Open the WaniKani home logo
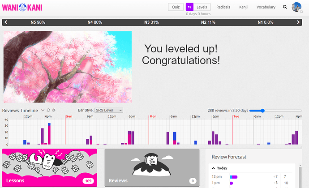 tap(22, 7)
